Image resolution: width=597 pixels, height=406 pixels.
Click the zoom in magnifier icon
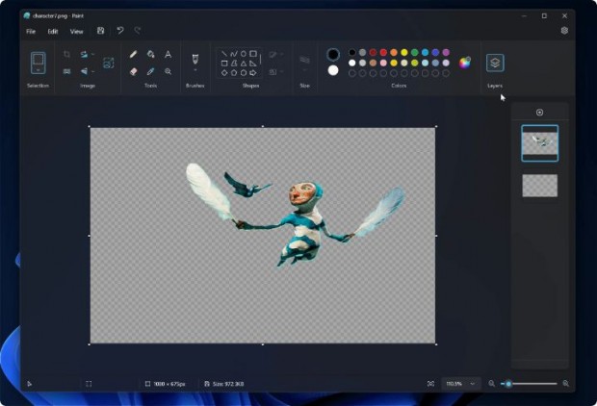pyautogui.click(x=566, y=384)
